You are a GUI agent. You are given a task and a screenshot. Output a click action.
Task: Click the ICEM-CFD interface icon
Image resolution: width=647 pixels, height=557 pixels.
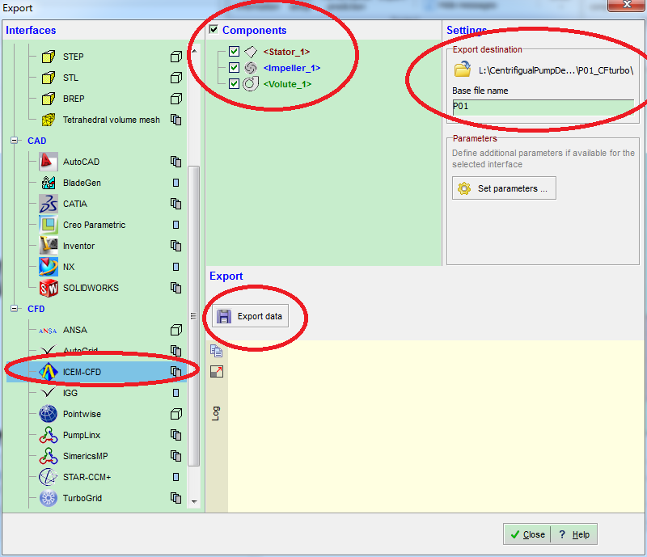coord(49,372)
